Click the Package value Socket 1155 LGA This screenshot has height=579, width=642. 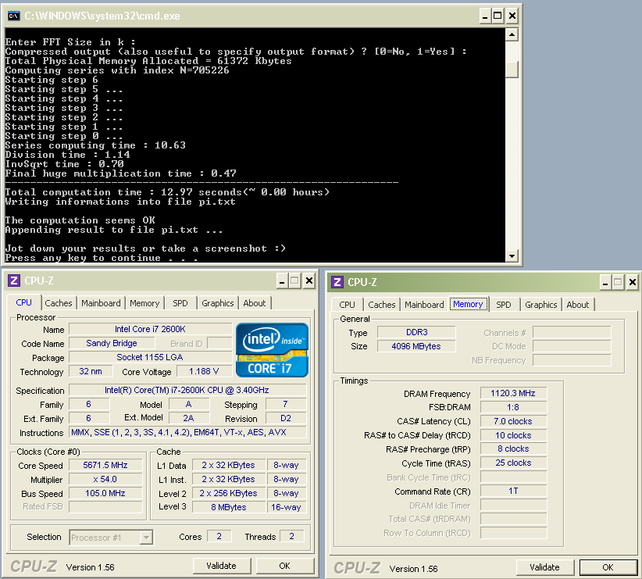coord(150,357)
